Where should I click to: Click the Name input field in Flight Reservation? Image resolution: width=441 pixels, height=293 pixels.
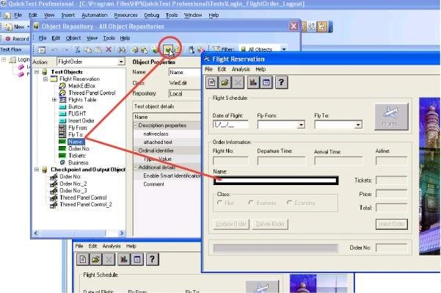click(276, 181)
